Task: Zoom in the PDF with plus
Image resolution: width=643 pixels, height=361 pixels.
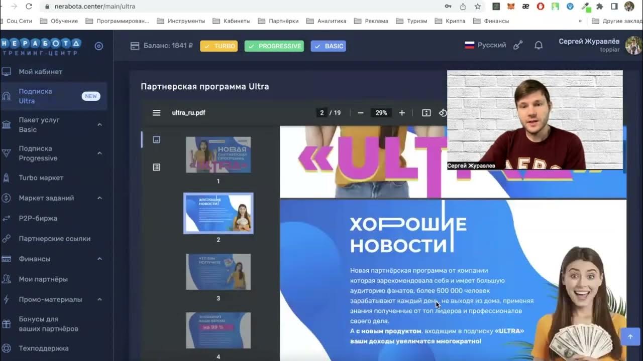Action: click(x=402, y=113)
